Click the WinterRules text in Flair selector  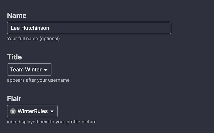click(33, 111)
